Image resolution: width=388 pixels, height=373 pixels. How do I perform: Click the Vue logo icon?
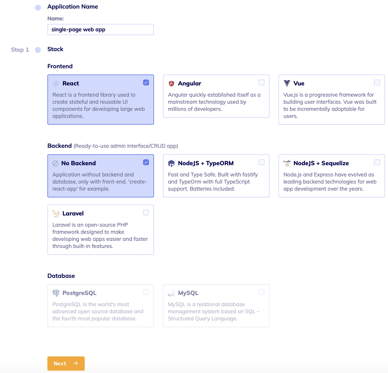point(287,83)
